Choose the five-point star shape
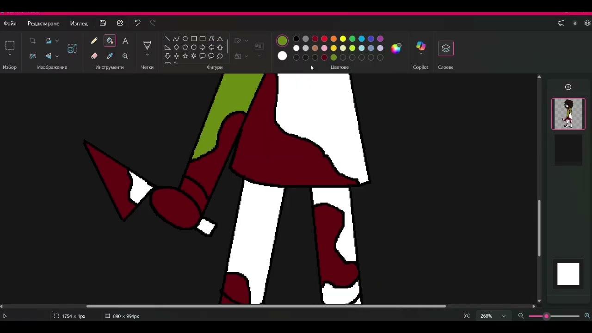 click(185, 56)
